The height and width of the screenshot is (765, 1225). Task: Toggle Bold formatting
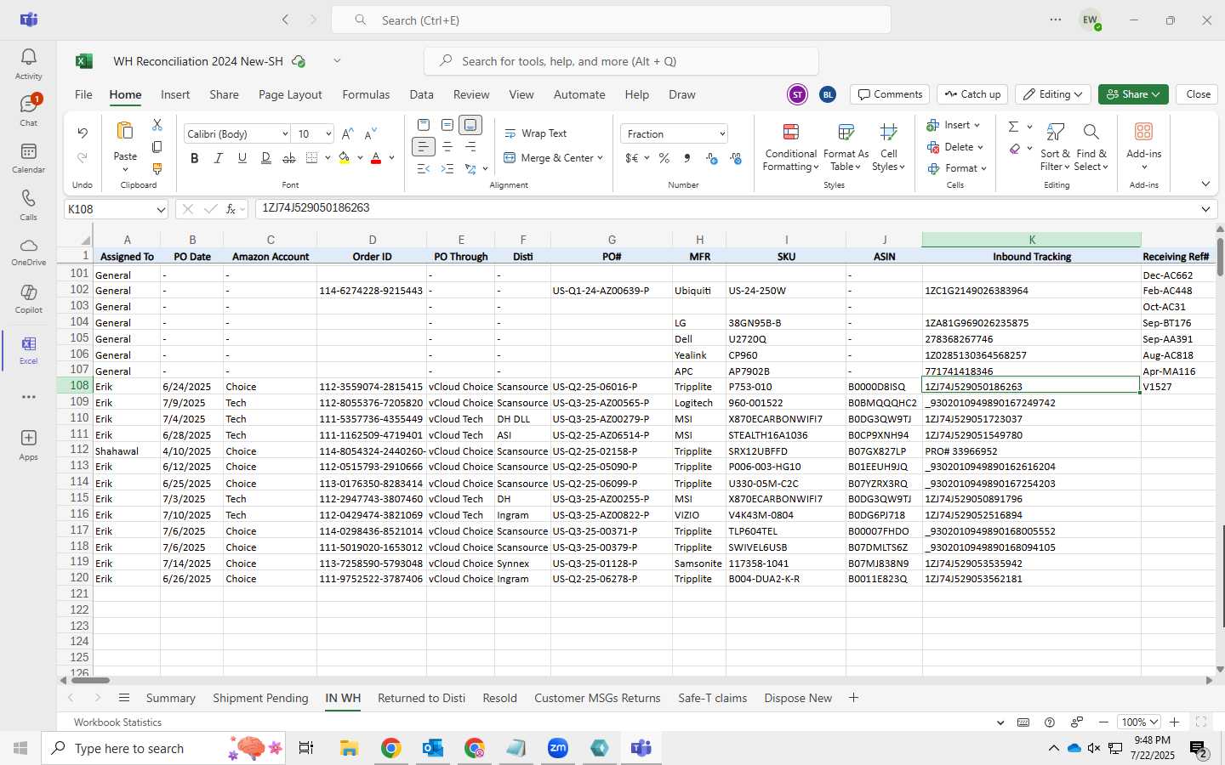click(x=195, y=158)
